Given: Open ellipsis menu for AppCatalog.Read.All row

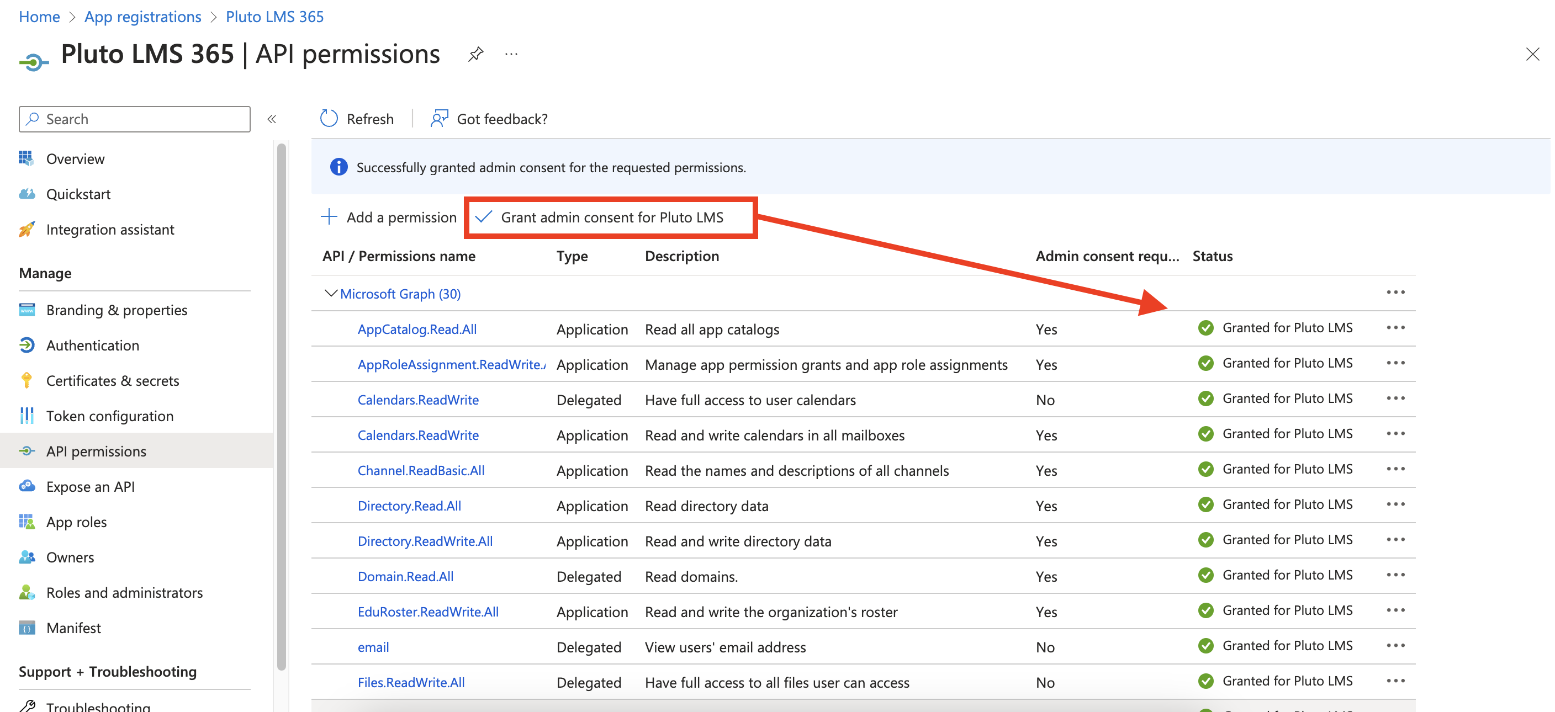Looking at the screenshot, I should (x=1395, y=328).
